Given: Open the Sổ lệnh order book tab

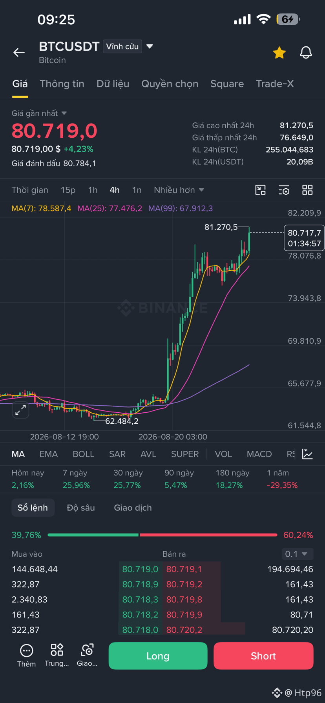Looking at the screenshot, I should 33,508.
